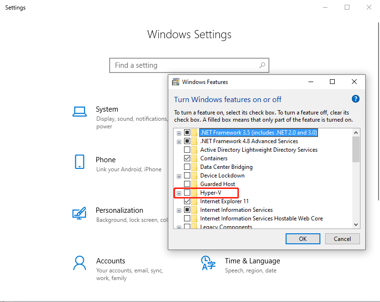Image resolution: width=380 pixels, height=302 pixels.
Task: Close the Windows Features dialog
Action: (x=354, y=82)
